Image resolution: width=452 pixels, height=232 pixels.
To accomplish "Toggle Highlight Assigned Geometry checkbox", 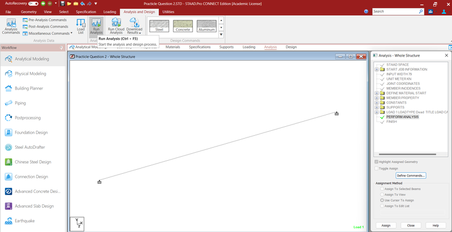I will click(376, 162).
